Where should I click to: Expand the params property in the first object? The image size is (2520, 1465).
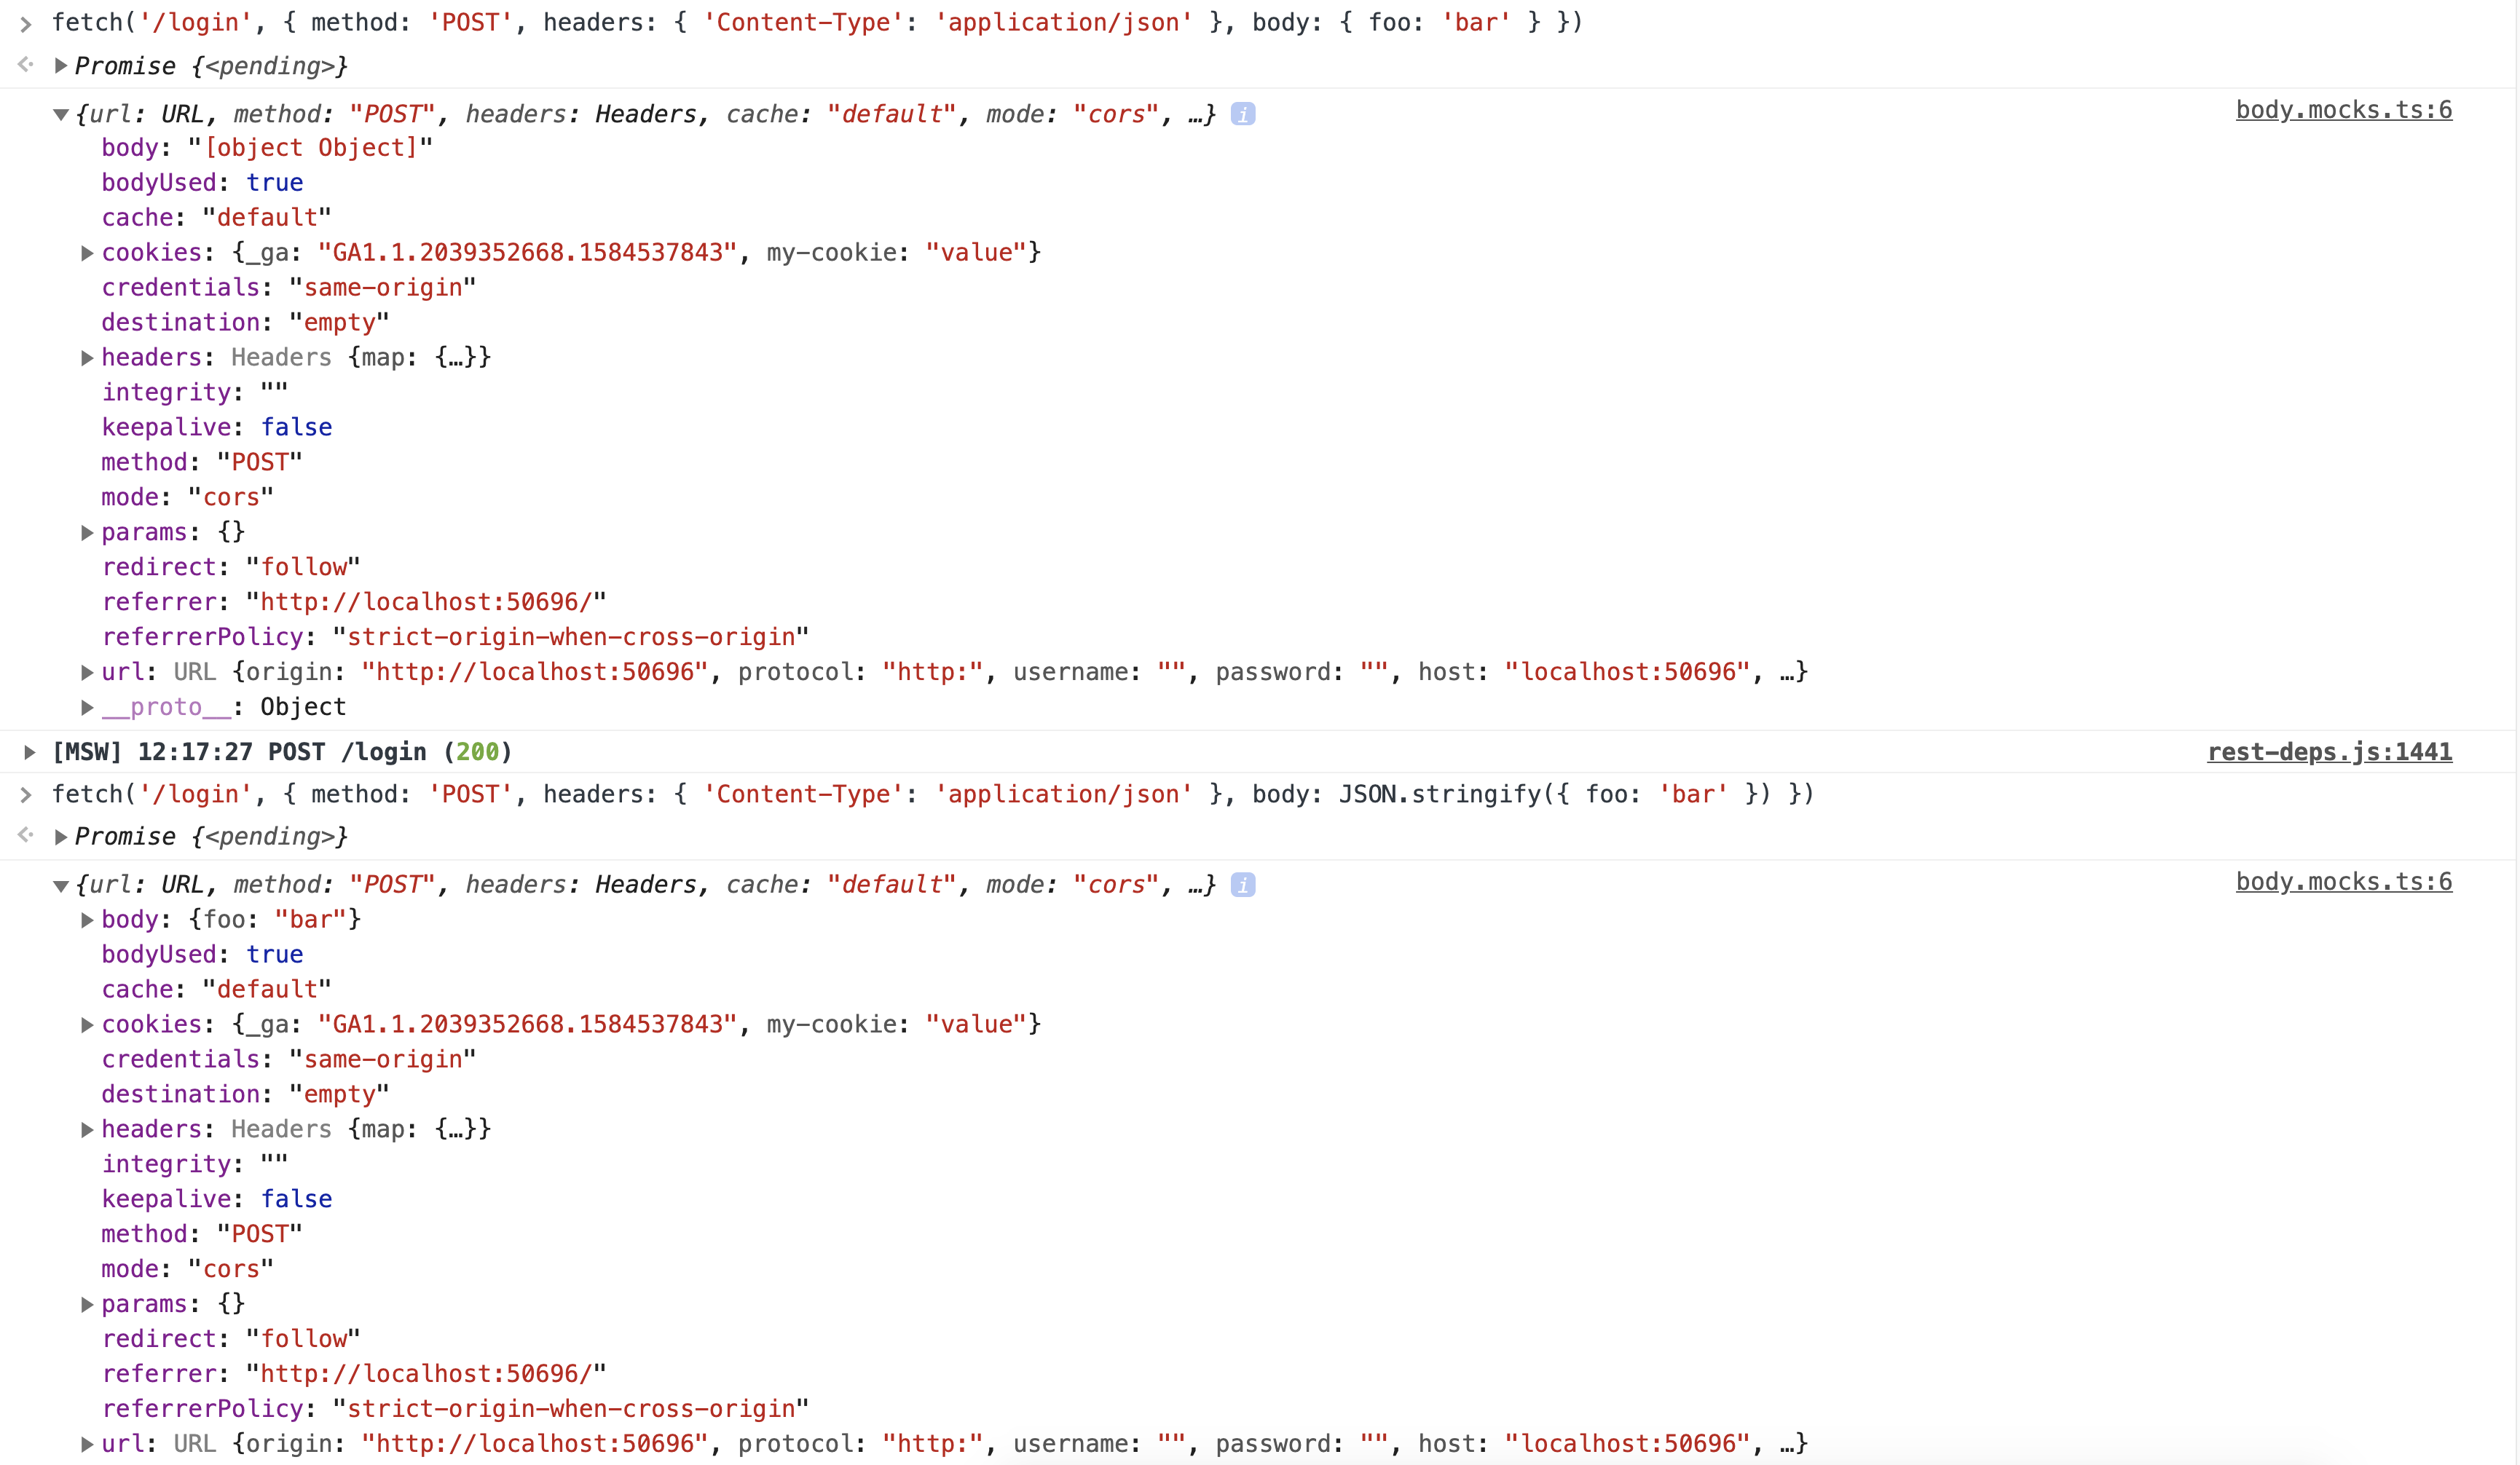88,531
